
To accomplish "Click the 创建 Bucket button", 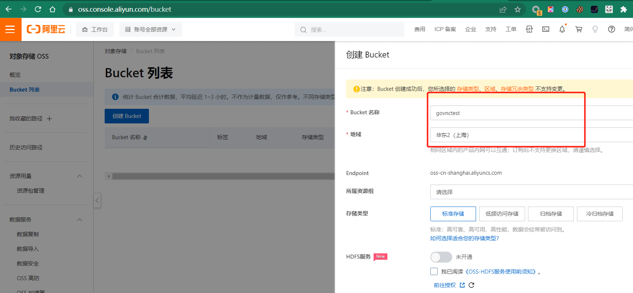I will tap(127, 116).
